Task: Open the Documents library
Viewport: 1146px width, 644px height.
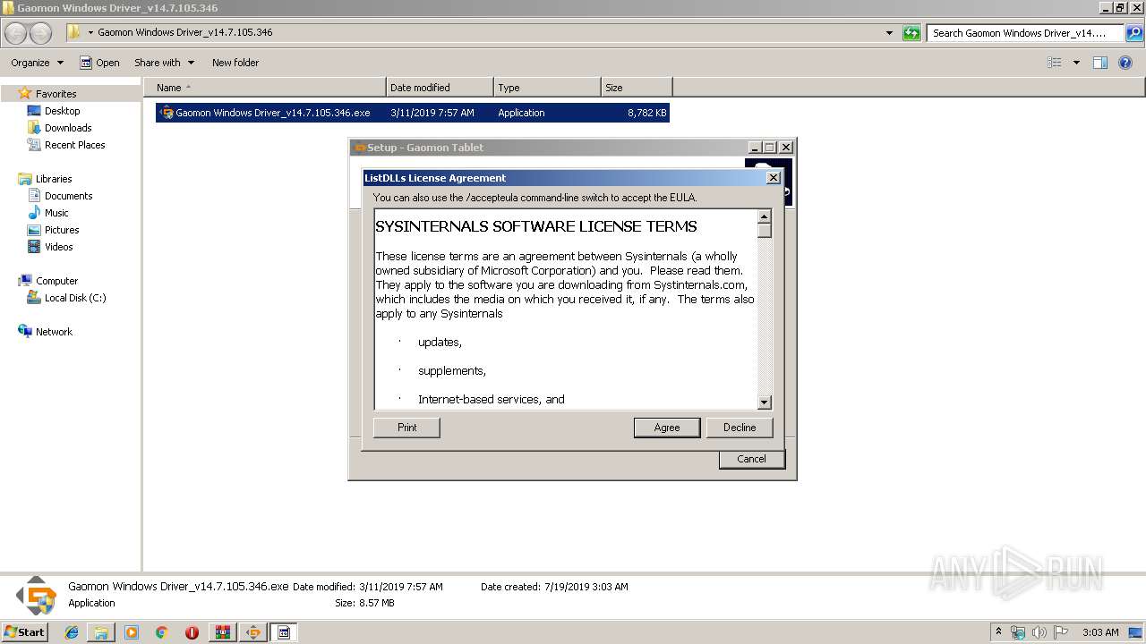Action: [x=68, y=196]
